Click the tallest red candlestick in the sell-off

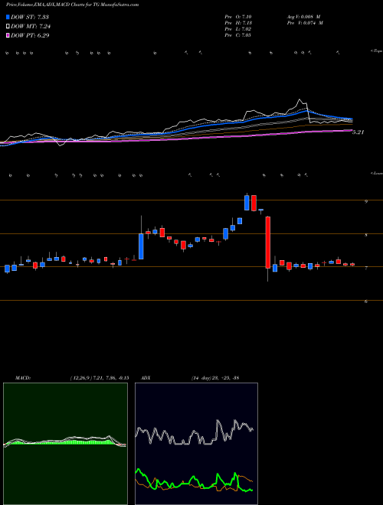(267, 243)
